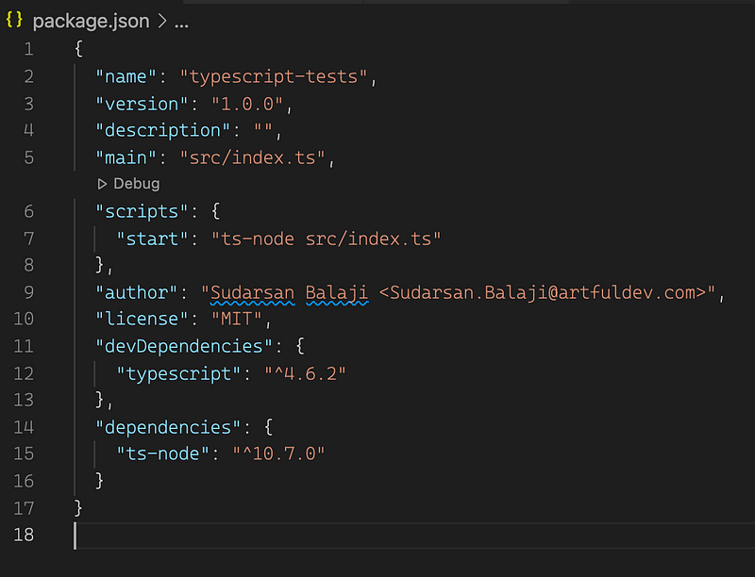This screenshot has height=577, width=755.
Task: Click the "^4.6.2" typescript version string
Action: (x=305, y=373)
